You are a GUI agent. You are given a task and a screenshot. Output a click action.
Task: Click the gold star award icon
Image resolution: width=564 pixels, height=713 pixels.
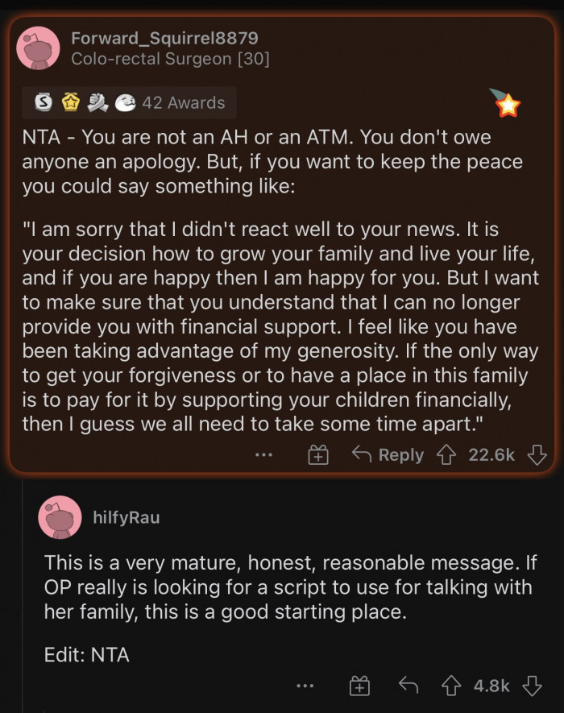coord(69,103)
